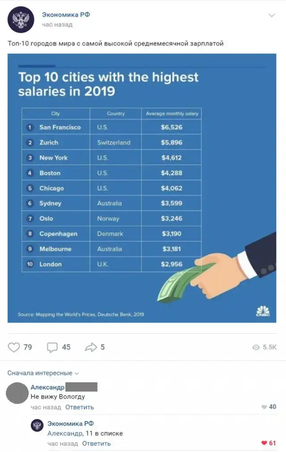Click timestamp on Александр's comment
The width and height of the screenshot is (286, 452).
coord(46,407)
